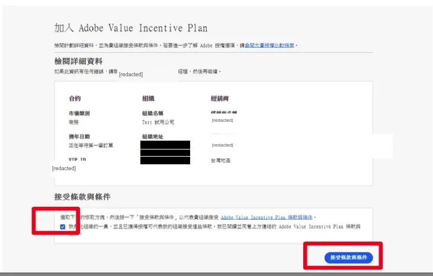433x276 pixels.
Task: Click the '組織' column heading
Action: (x=148, y=98)
